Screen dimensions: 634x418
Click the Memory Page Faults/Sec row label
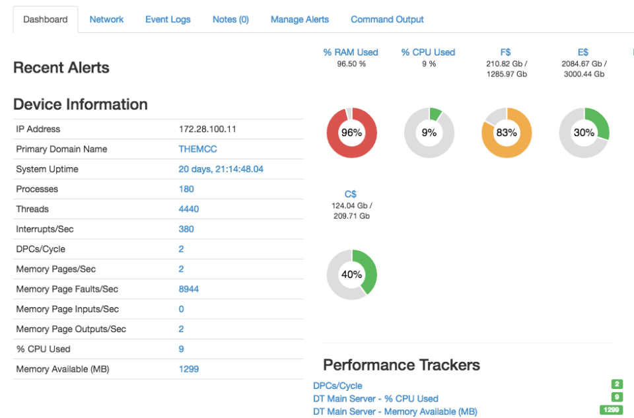pyautogui.click(x=67, y=289)
